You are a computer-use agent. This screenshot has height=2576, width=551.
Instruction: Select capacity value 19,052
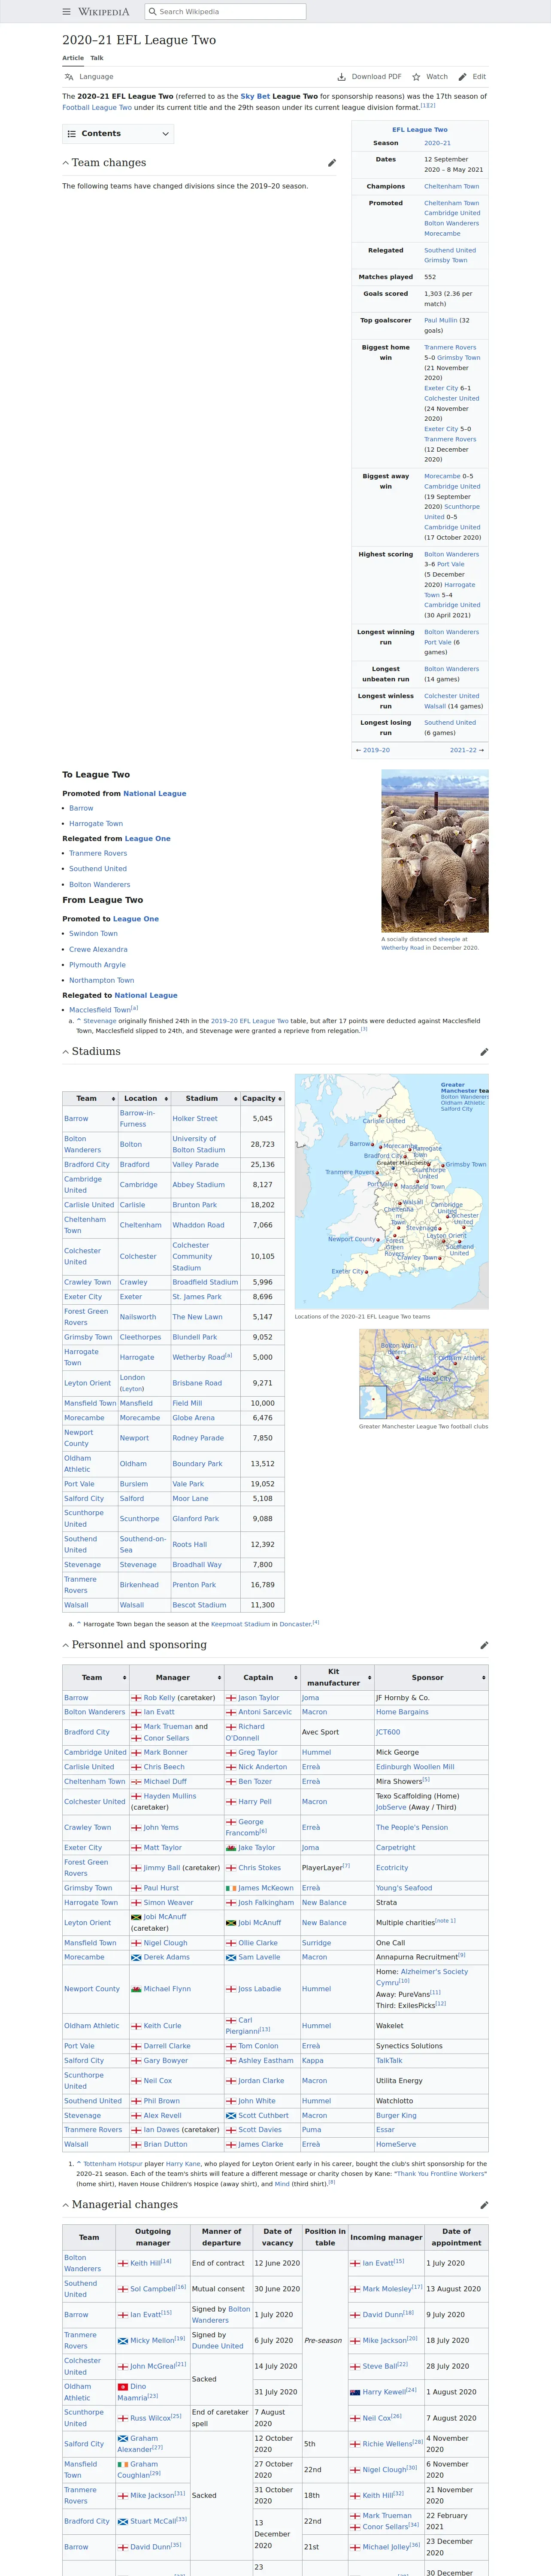(262, 1484)
